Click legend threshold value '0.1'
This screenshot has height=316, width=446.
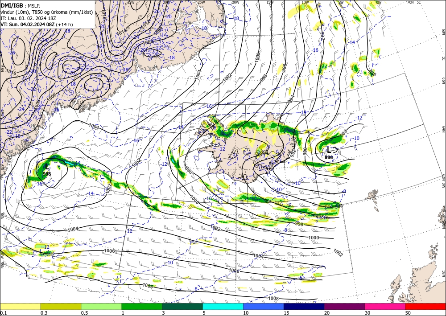tap(3, 313)
